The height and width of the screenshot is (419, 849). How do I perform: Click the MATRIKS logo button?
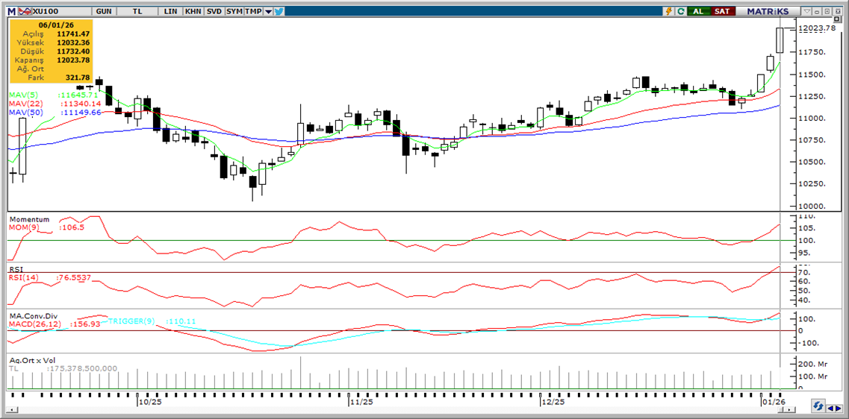pyautogui.click(x=768, y=11)
